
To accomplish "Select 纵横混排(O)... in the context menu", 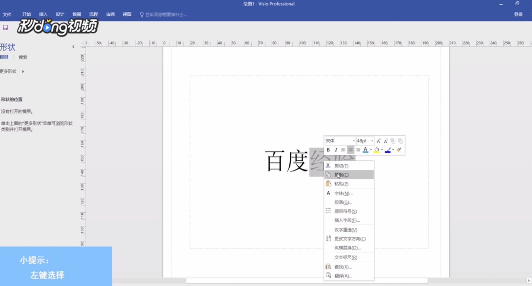I will [349, 248].
